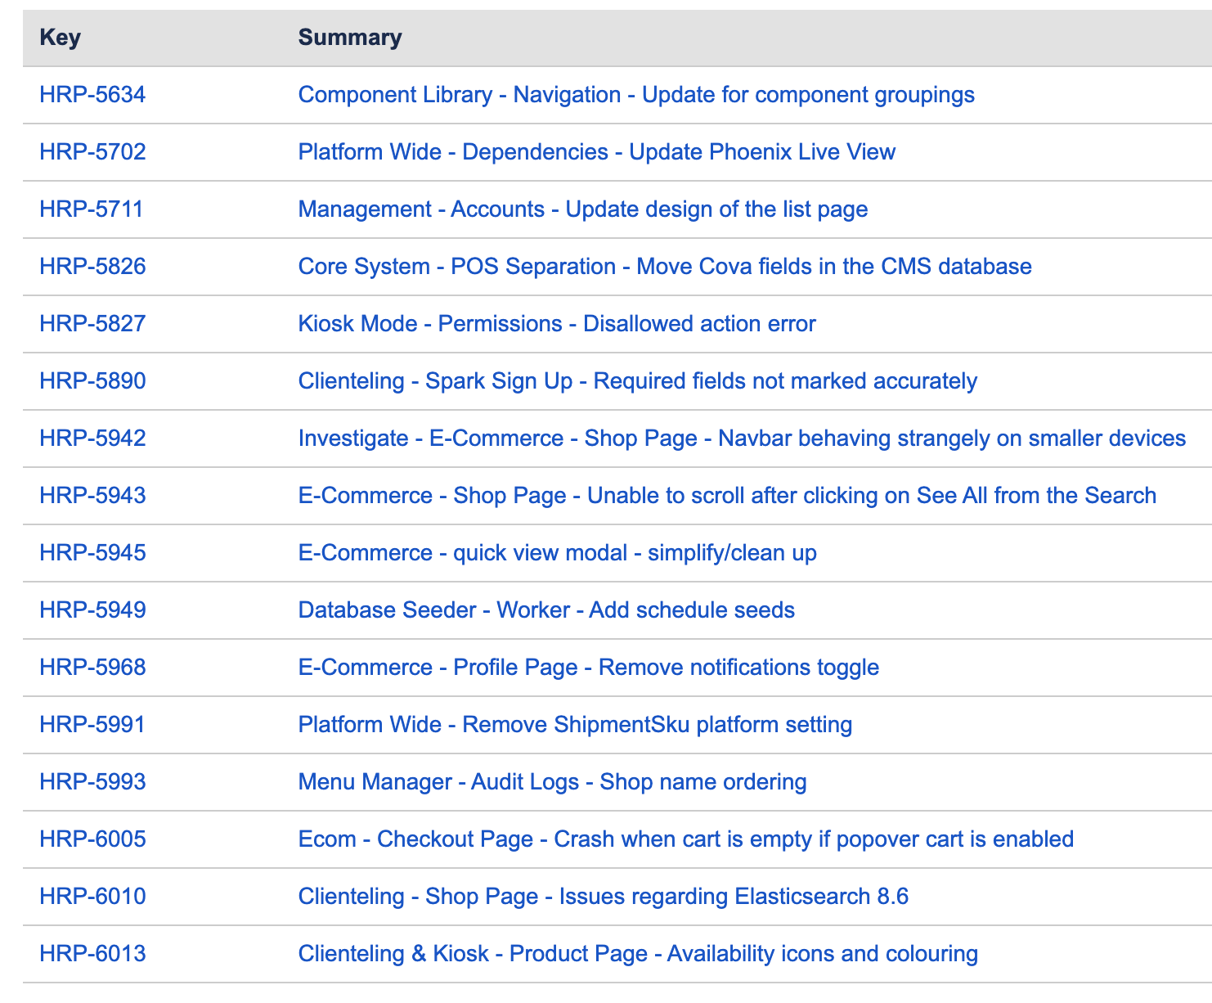Screen dimensions: 1212x1003
Task: Open Remove notifications toggle issue summary
Action: [x=588, y=668]
